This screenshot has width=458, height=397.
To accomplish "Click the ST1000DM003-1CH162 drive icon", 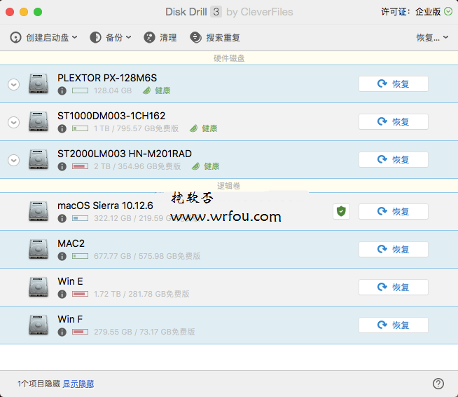I will pos(39,121).
